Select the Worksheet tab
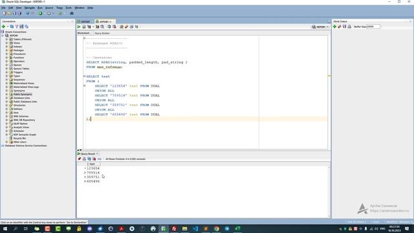 83,33
